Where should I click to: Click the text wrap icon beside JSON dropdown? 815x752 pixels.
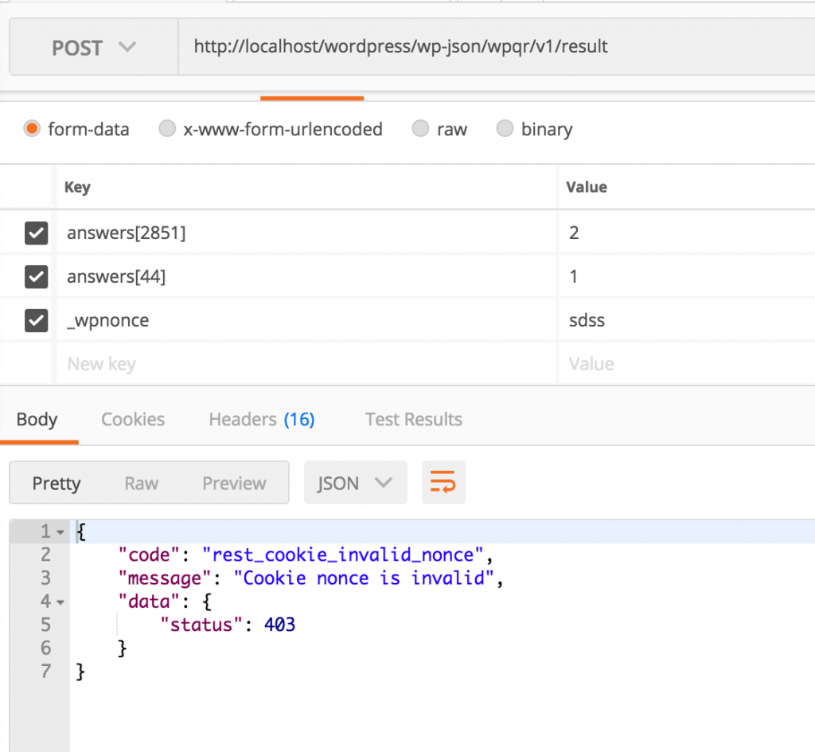point(443,483)
